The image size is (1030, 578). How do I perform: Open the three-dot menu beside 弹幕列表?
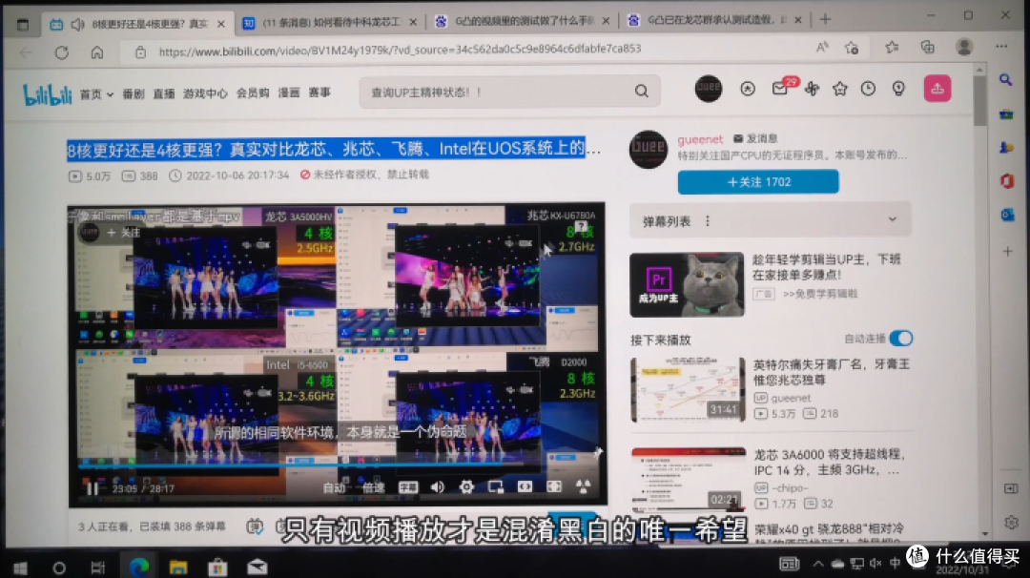(x=708, y=220)
